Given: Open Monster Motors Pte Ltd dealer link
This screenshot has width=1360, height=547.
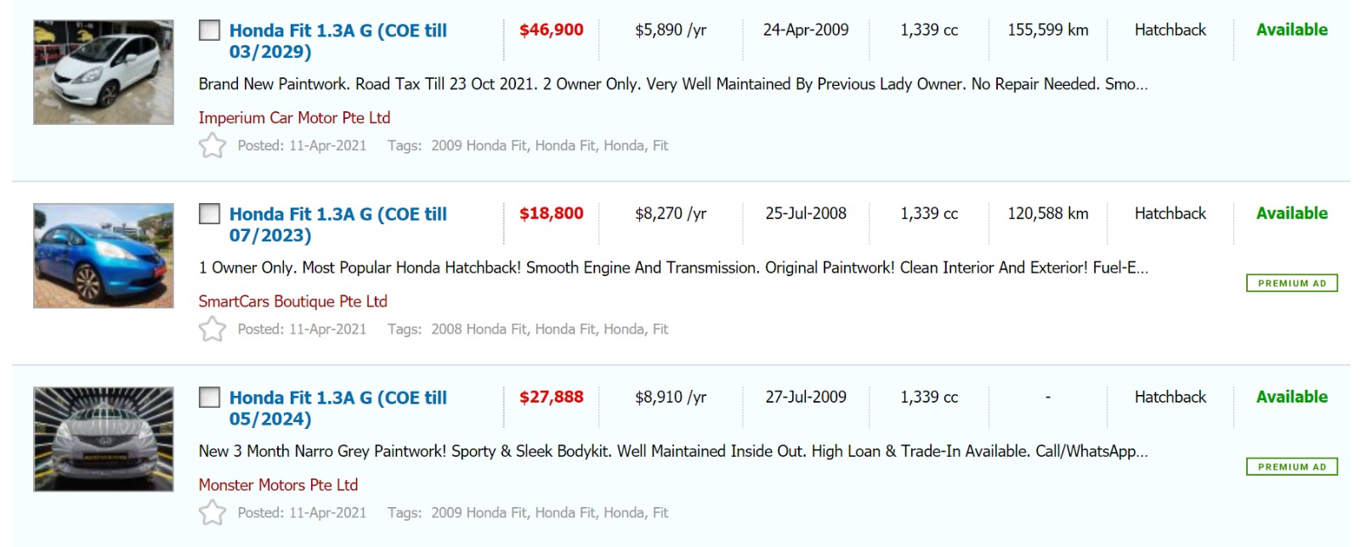Looking at the screenshot, I should [278, 485].
